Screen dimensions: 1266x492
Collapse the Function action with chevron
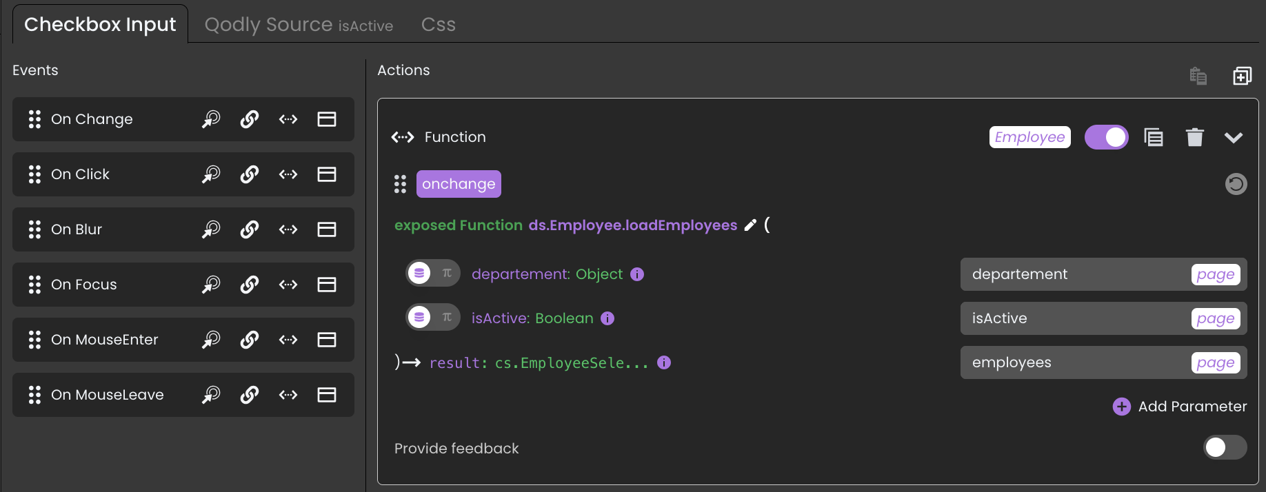point(1233,137)
